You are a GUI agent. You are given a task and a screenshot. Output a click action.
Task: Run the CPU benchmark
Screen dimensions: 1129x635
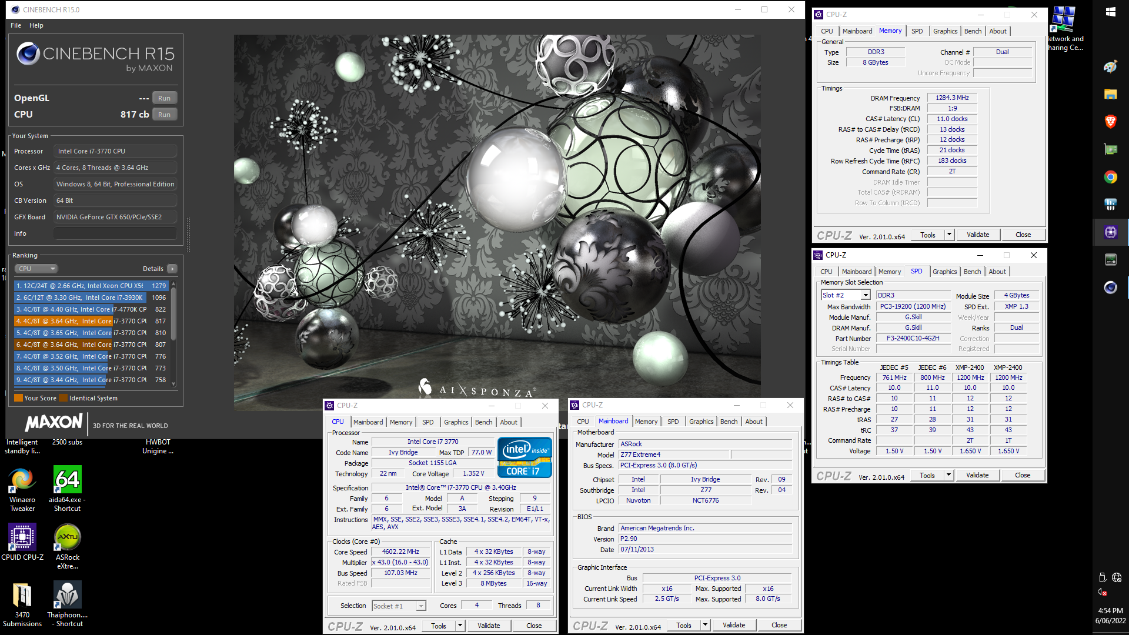tap(164, 115)
